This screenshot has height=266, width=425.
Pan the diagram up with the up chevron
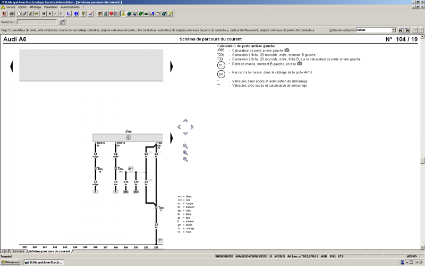coord(185,121)
